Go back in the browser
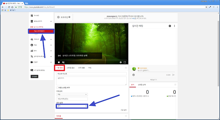220x120 pixels. pyautogui.click(x=2, y=7)
